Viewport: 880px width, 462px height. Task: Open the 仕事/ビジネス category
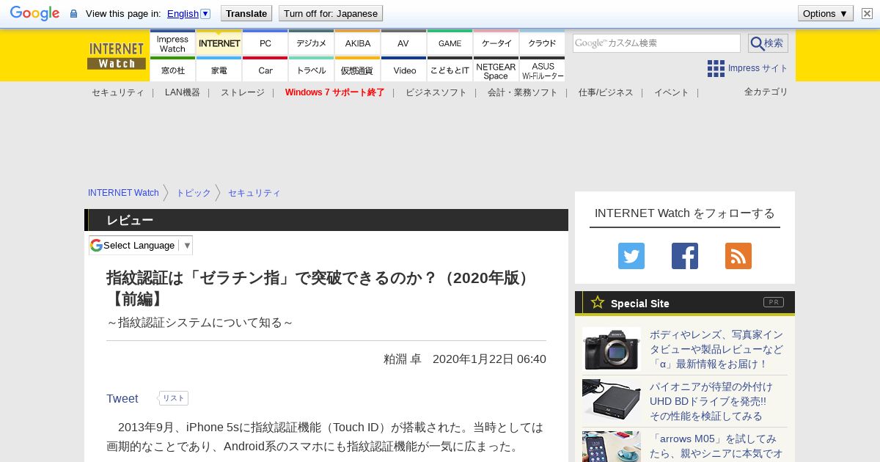(606, 92)
